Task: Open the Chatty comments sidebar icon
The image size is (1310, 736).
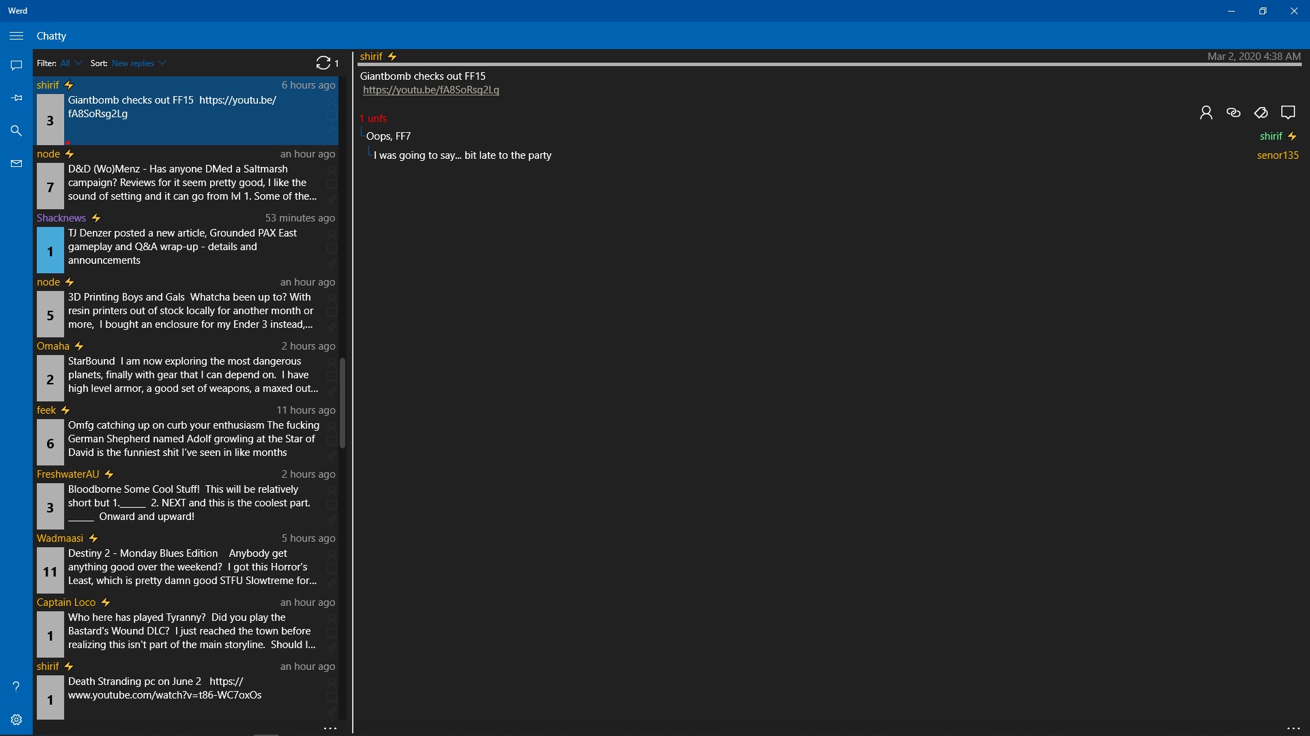Action: [16, 65]
